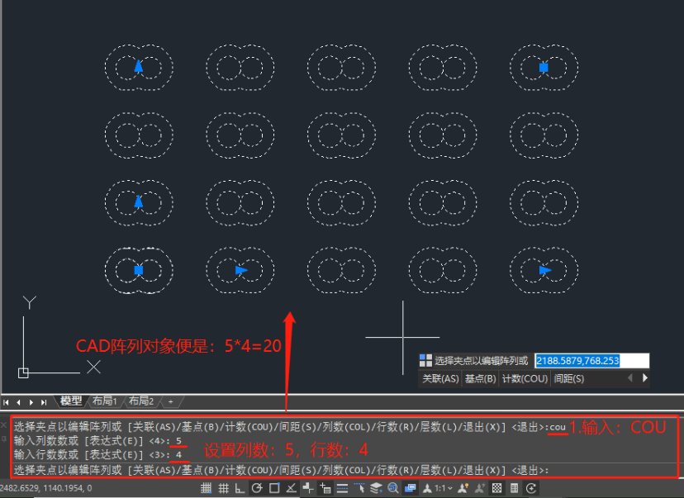The image size is (684, 498).
Task: Toggle object snap tracking in status bar
Action: [x=291, y=488]
